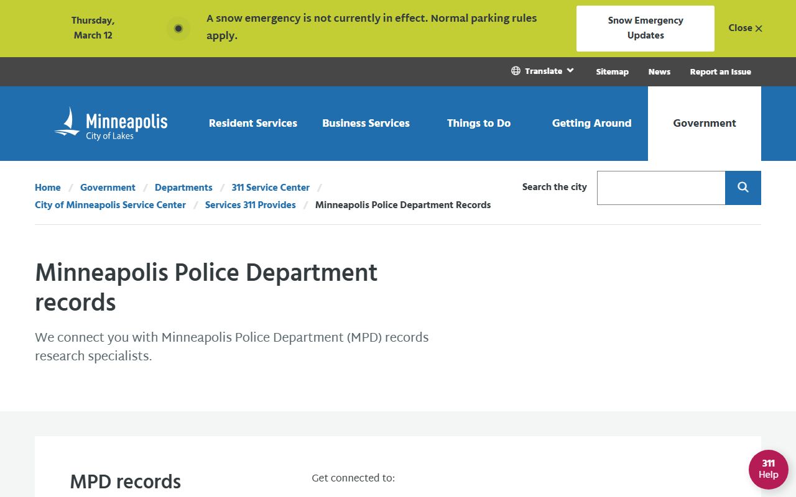Open the 311 Help chat bubble

point(769,470)
